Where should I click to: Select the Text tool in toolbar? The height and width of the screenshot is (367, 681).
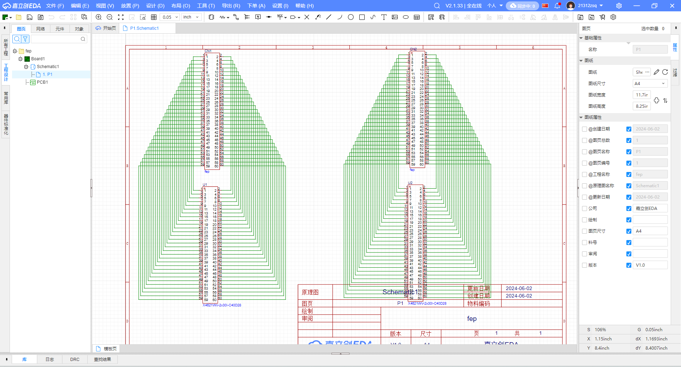(384, 17)
